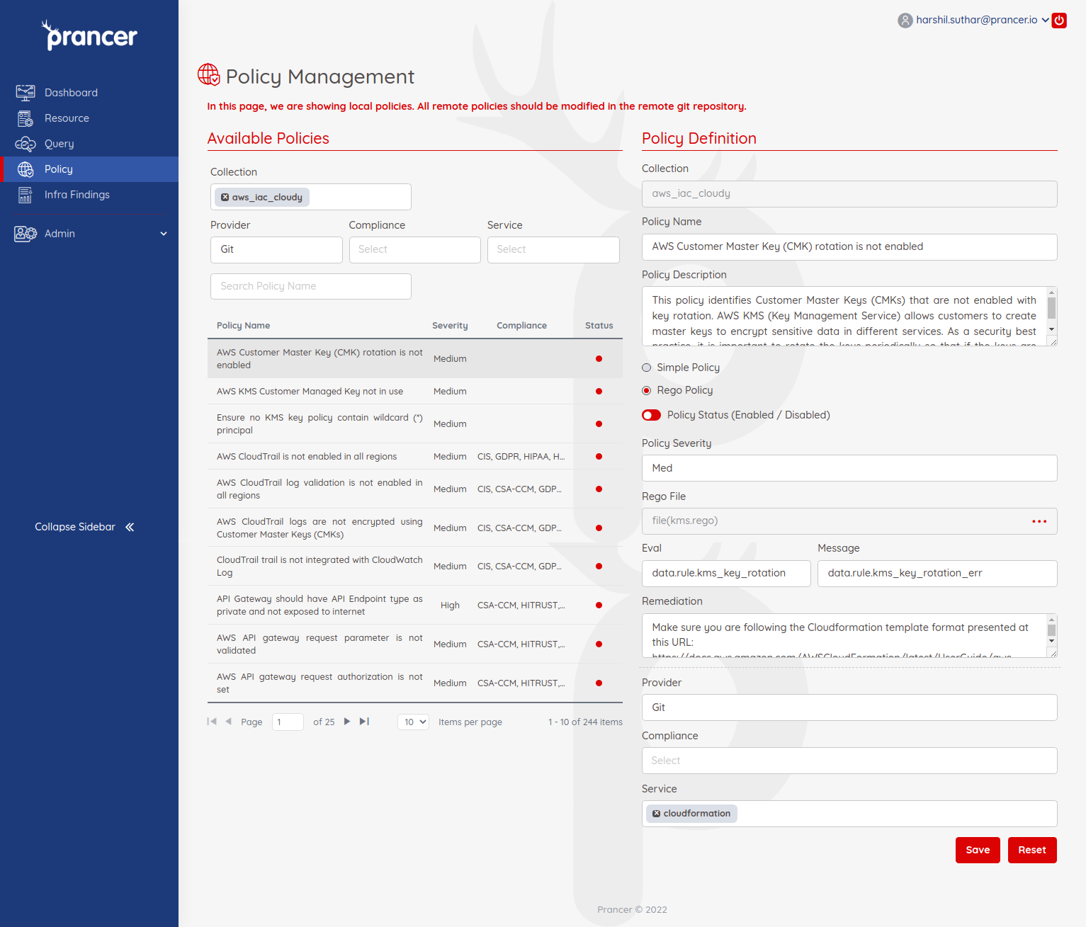Click the user avatar icon
The height and width of the screenshot is (927, 1086).
point(905,21)
